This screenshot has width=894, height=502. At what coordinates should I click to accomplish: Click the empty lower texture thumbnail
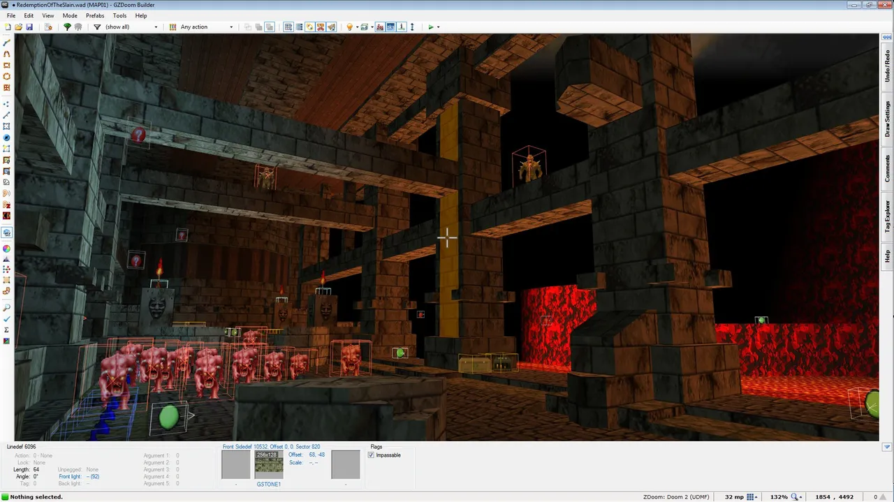coord(345,465)
